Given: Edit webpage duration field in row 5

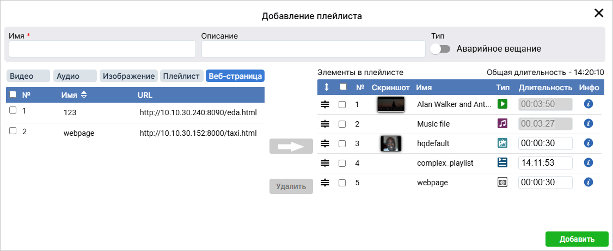Looking at the screenshot, I should 545,183.
